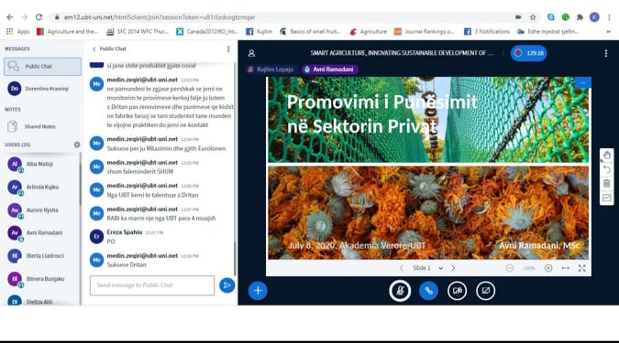Open the manage users gear icon
The image size is (619, 343).
[77, 145]
